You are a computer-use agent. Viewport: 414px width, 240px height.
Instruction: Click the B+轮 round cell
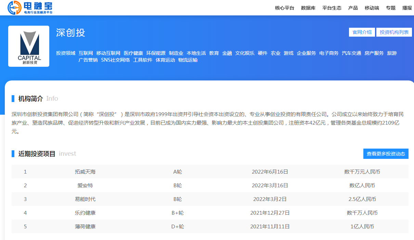pos(178,213)
